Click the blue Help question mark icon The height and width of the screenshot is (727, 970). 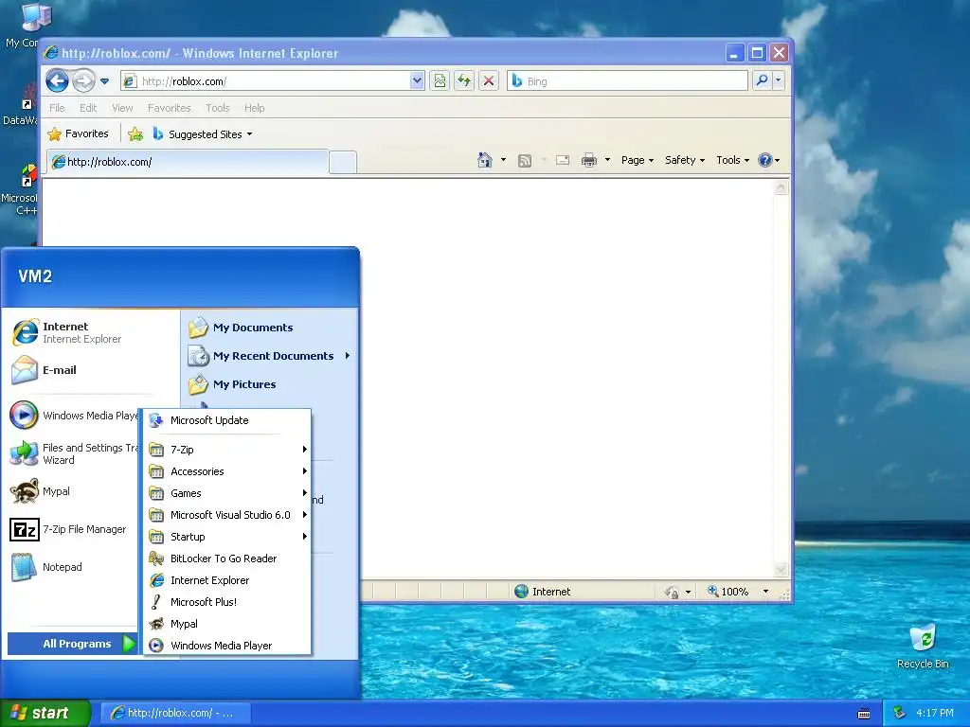765,160
